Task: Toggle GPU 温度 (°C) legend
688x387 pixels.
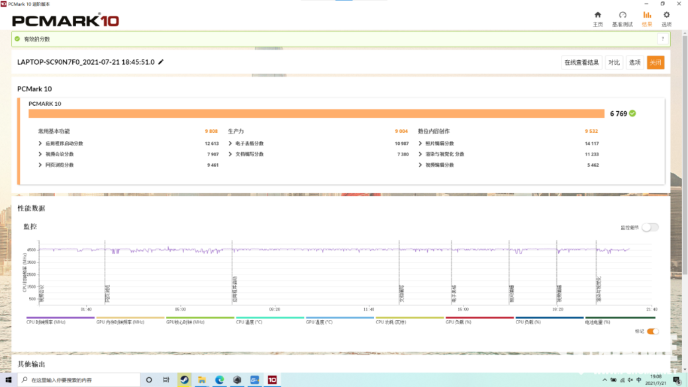Action: [340, 320]
